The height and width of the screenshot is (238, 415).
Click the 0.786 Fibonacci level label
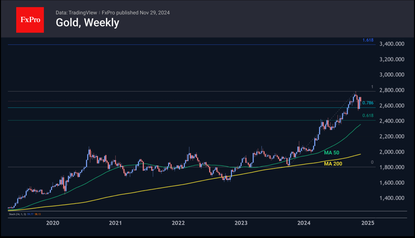[x=368, y=103]
